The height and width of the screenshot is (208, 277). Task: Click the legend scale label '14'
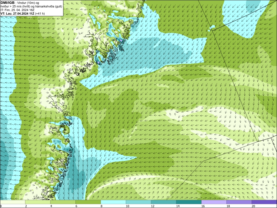178,206
